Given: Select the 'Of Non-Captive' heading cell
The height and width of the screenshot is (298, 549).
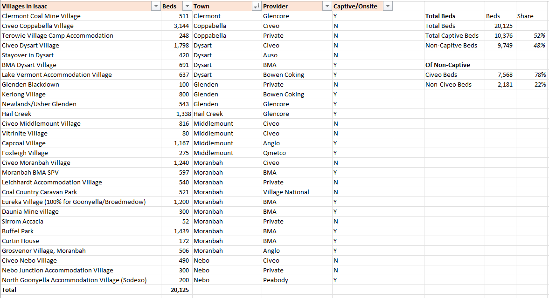Looking at the screenshot, I should [454, 65].
